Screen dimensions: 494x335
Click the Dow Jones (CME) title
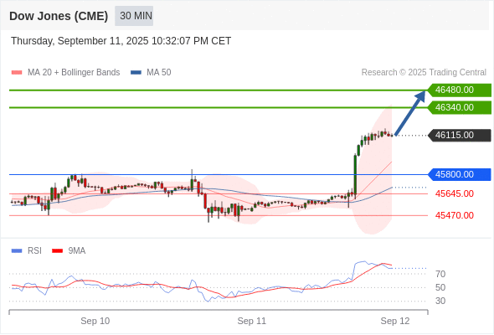point(59,16)
